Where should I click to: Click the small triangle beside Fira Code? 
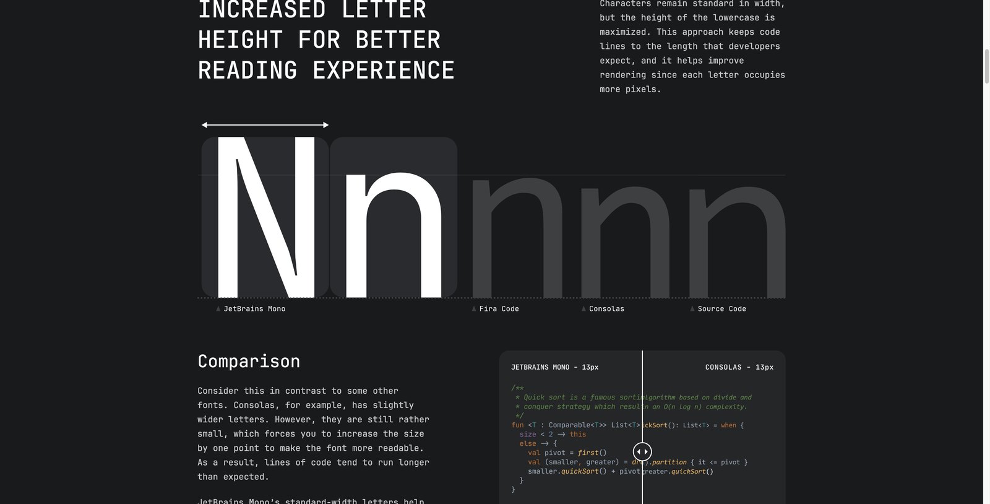pos(474,308)
